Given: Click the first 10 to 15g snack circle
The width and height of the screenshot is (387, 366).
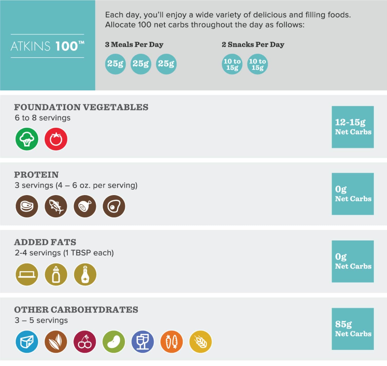Looking at the screenshot, I should (232, 64).
